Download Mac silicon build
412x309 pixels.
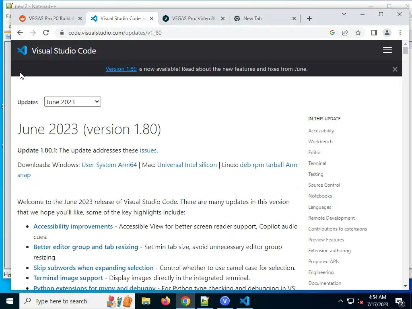point(208,165)
